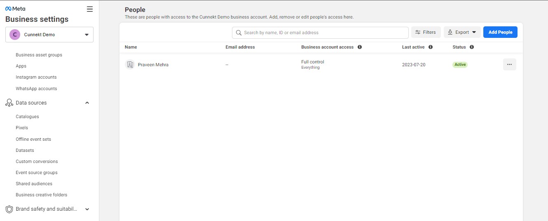Click the Email address column header
Screen dimensions: 548x221
click(x=240, y=47)
